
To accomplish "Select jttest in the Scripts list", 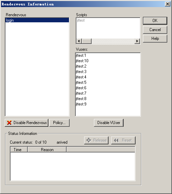I will (81, 20).
